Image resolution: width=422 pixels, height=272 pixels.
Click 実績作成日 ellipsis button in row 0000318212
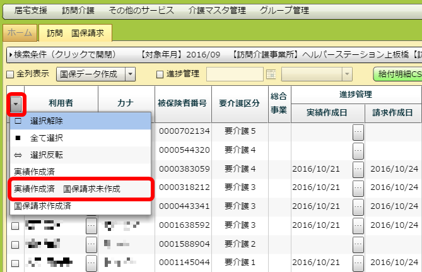(x=358, y=187)
